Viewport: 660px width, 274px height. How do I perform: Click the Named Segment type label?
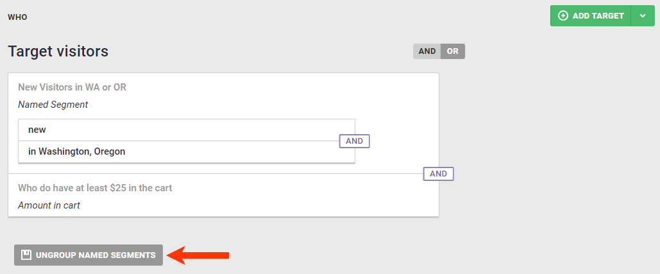[x=53, y=104]
